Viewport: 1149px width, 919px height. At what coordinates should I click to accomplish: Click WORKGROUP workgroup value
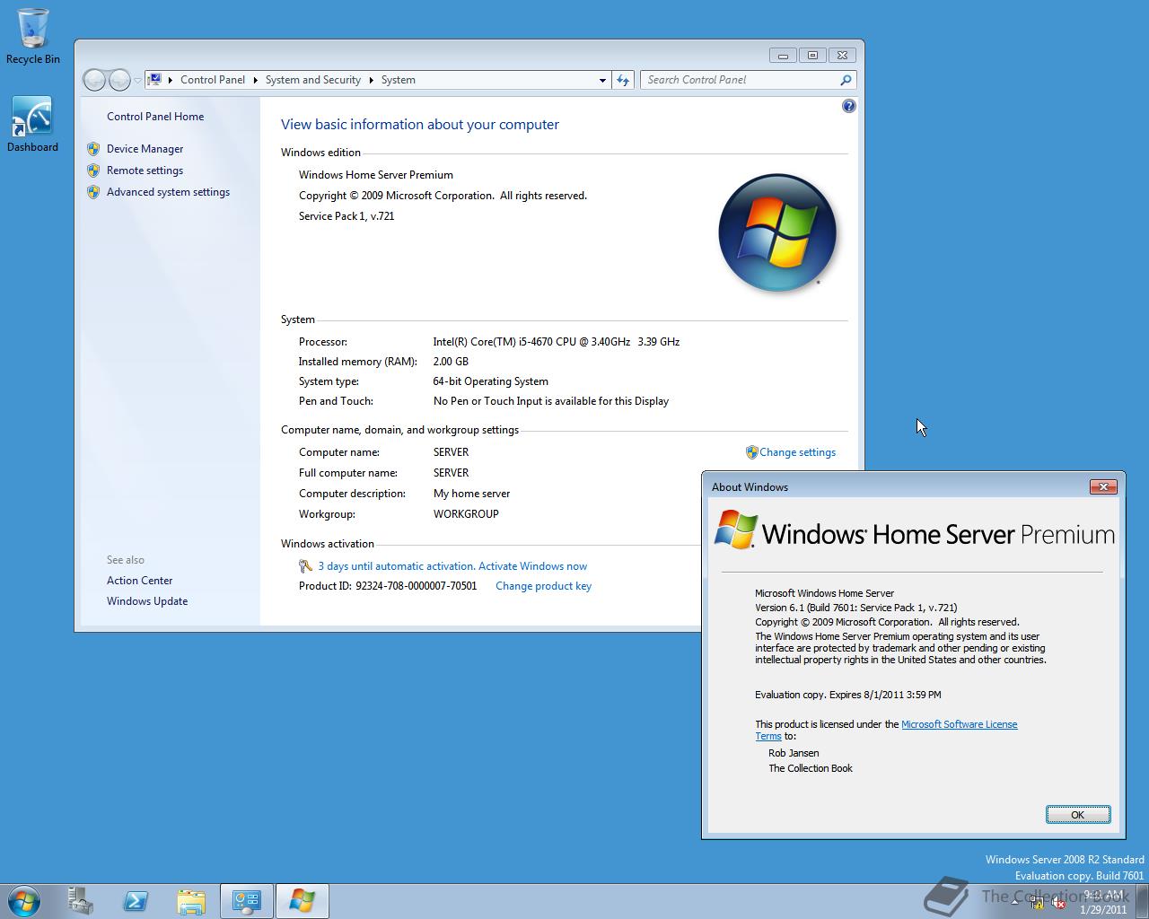click(x=466, y=514)
